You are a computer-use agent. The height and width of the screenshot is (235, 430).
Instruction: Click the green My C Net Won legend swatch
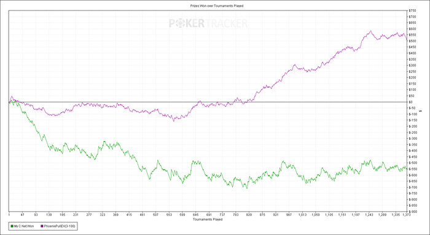pyautogui.click(x=12, y=226)
